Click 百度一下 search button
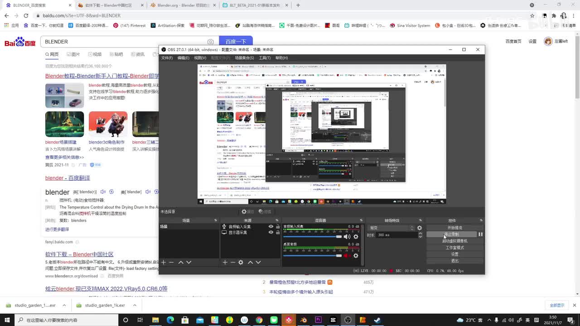This screenshot has width=580, height=326. click(x=236, y=42)
